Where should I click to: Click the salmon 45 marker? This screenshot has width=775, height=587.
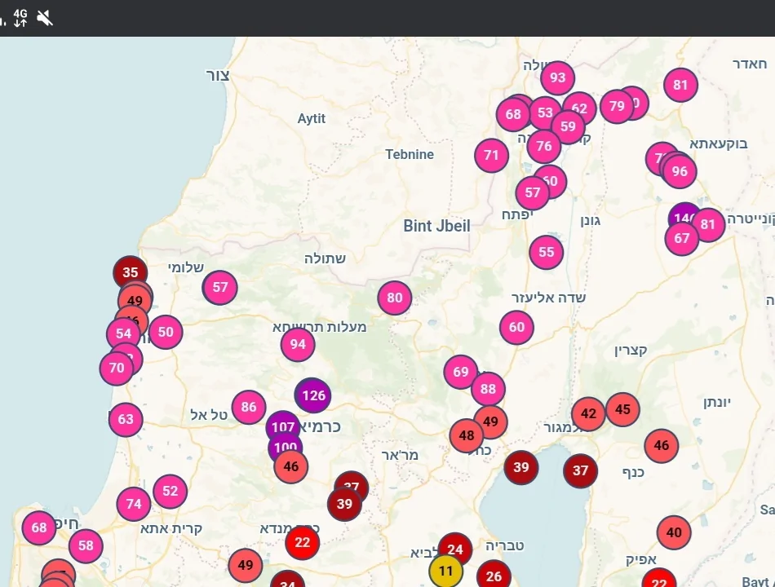click(x=622, y=409)
